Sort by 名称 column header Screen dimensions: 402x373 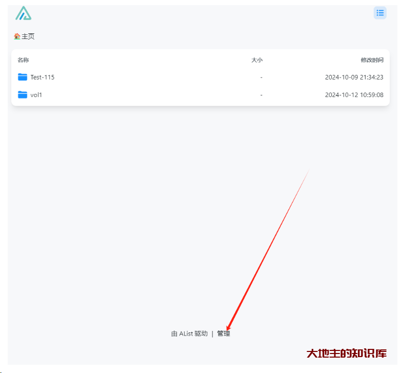coord(23,60)
